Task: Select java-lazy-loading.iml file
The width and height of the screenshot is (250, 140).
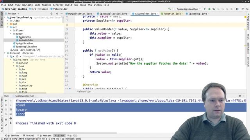Action: (27, 50)
